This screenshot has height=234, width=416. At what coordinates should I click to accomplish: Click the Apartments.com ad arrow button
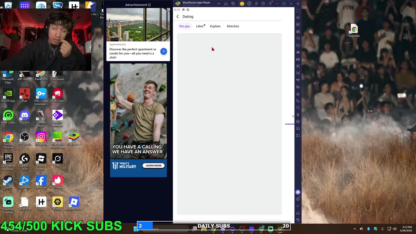click(163, 51)
